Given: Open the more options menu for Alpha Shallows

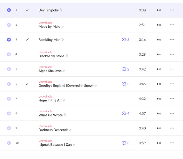Looking at the screenshot, I should [172, 69].
